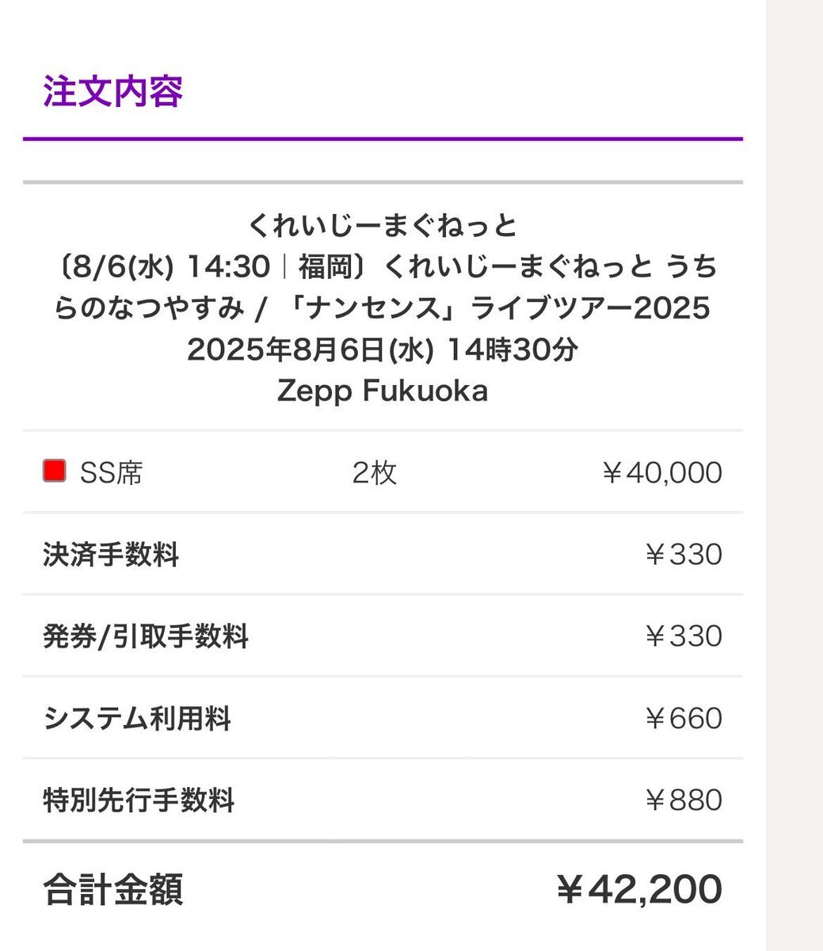Click the ￥660 system fee amount
The width and height of the screenshot is (823, 951).
click(x=683, y=719)
